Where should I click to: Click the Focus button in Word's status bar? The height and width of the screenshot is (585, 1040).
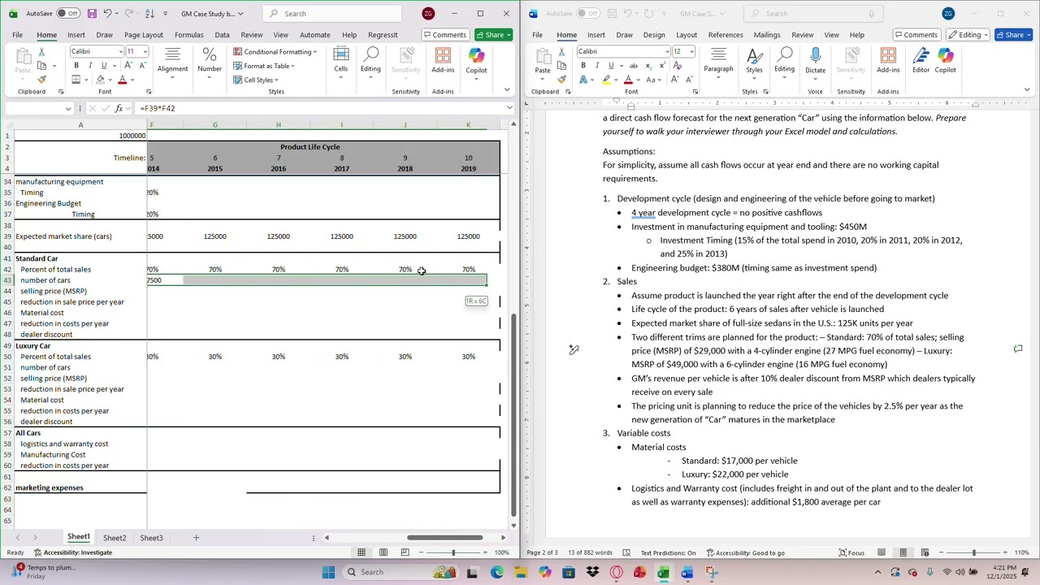(851, 552)
